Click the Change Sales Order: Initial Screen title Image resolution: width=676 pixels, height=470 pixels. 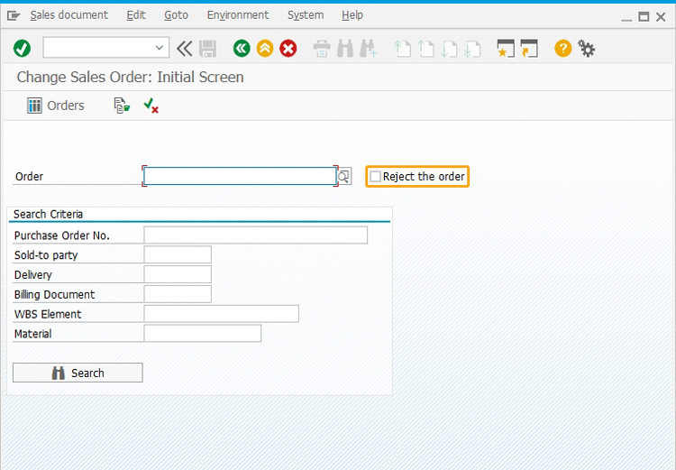130,77
